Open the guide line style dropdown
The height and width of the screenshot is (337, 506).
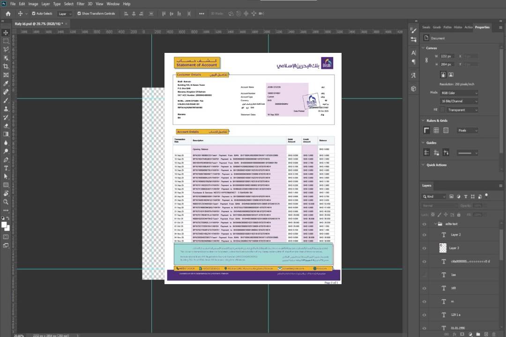click(467, 153)
